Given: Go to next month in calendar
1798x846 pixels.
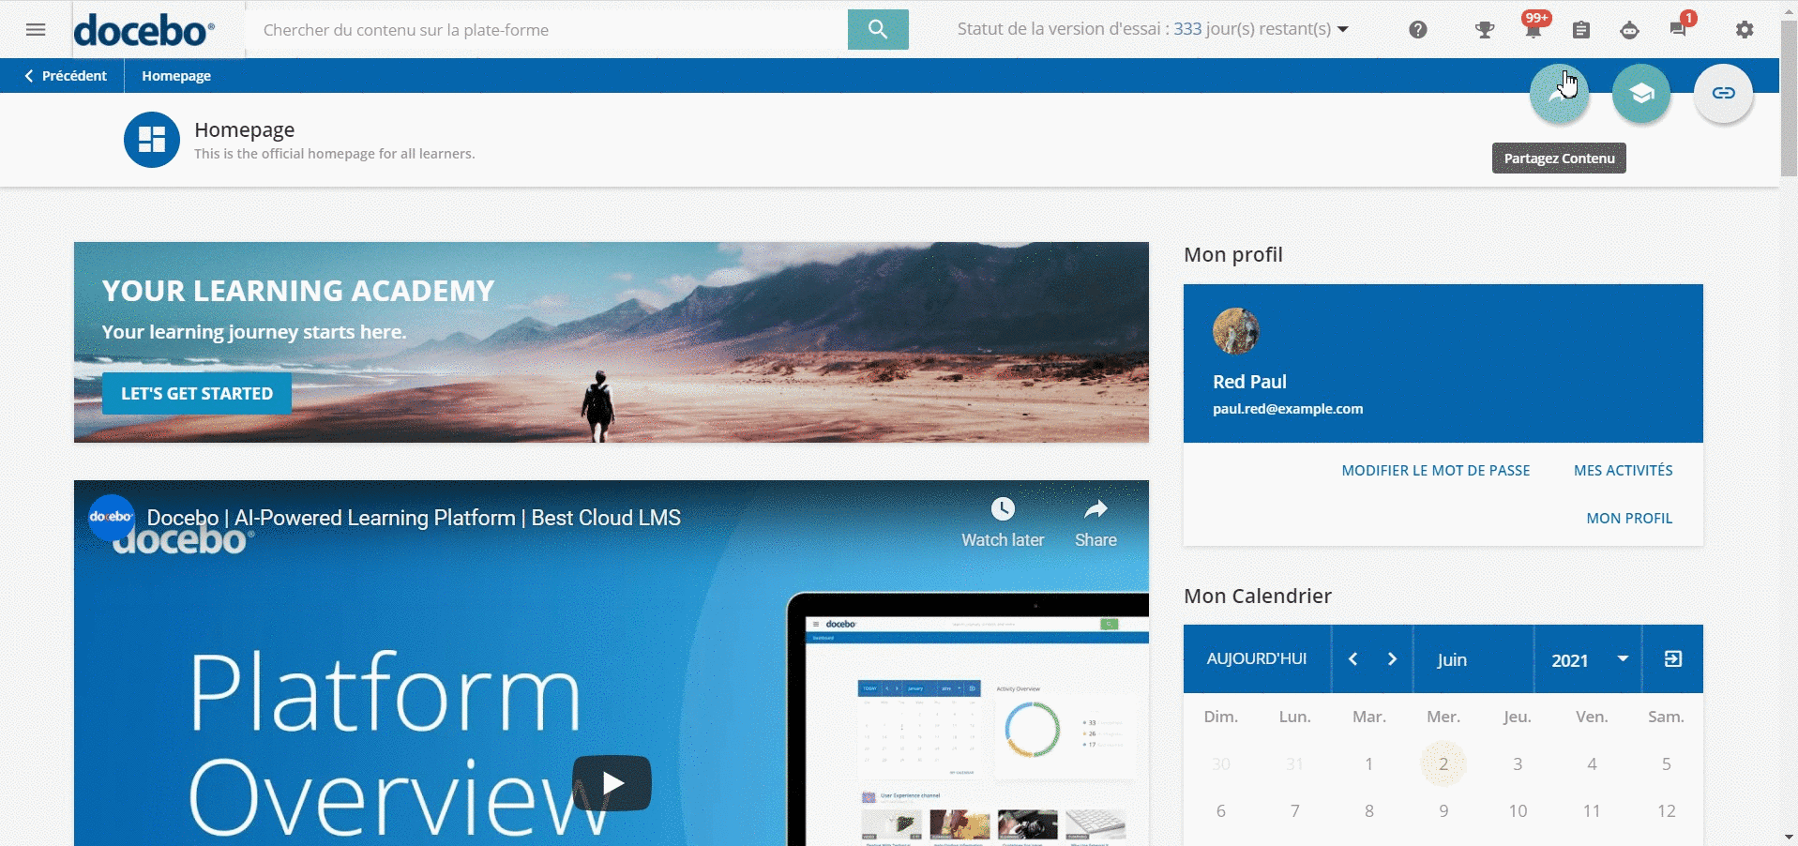Looking at the screenshot, I should (1392, 659).
